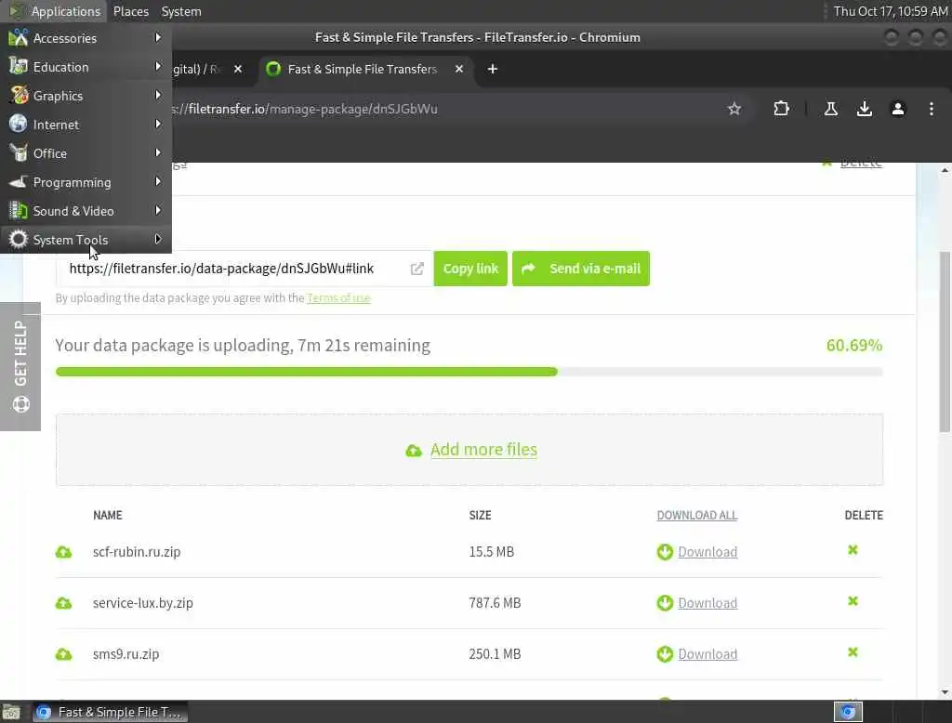The image size is (952, 723).
Task: Open the System menu in top panel
Action: 181,11
